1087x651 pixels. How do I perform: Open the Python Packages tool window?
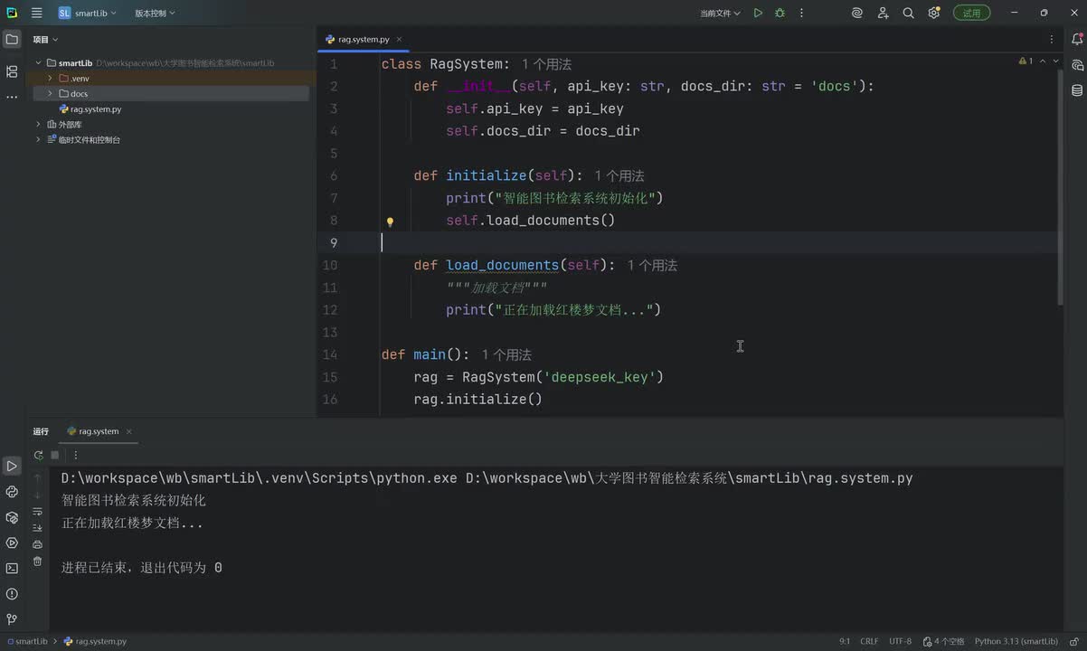[12, 517]
